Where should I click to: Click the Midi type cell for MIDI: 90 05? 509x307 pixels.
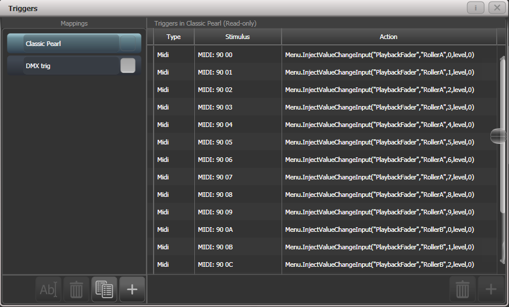174,142
